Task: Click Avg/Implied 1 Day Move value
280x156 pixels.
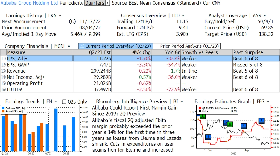Action: [86, 34]
